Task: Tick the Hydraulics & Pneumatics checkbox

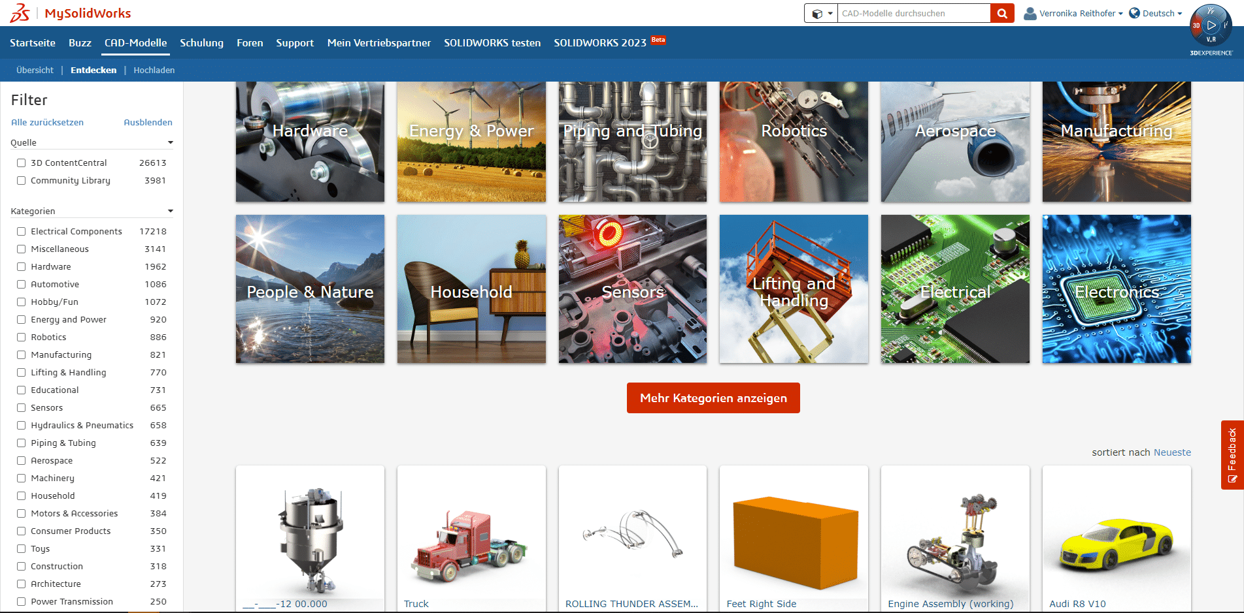Action: pyautogui.click(x=22, y=426)
